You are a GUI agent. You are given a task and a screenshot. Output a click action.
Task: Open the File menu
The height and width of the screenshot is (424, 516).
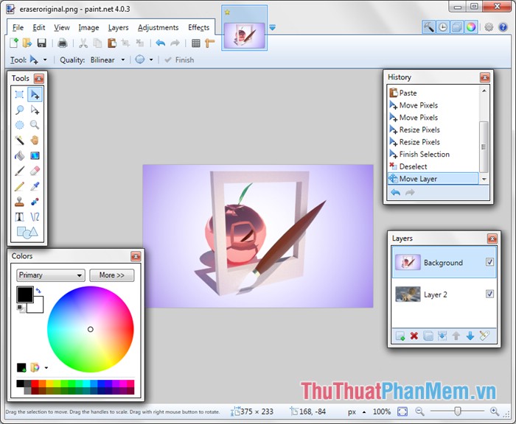[x=18, y=28]
